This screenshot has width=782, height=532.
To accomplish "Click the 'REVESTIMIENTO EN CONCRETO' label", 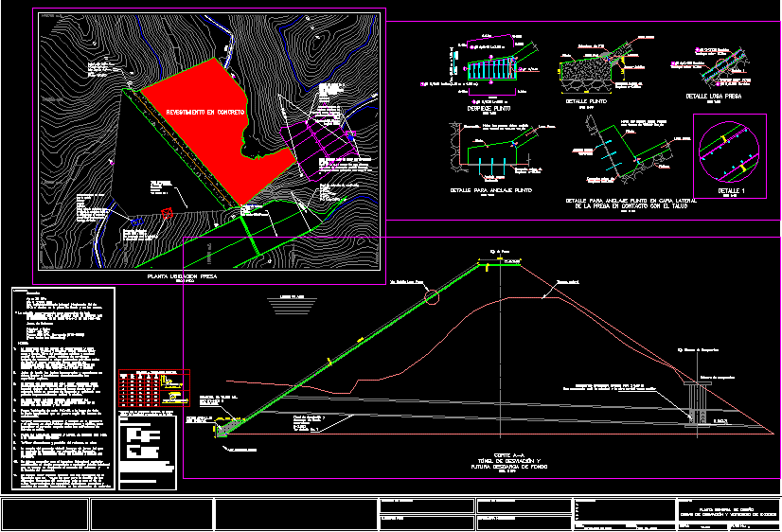I will 205,113.
